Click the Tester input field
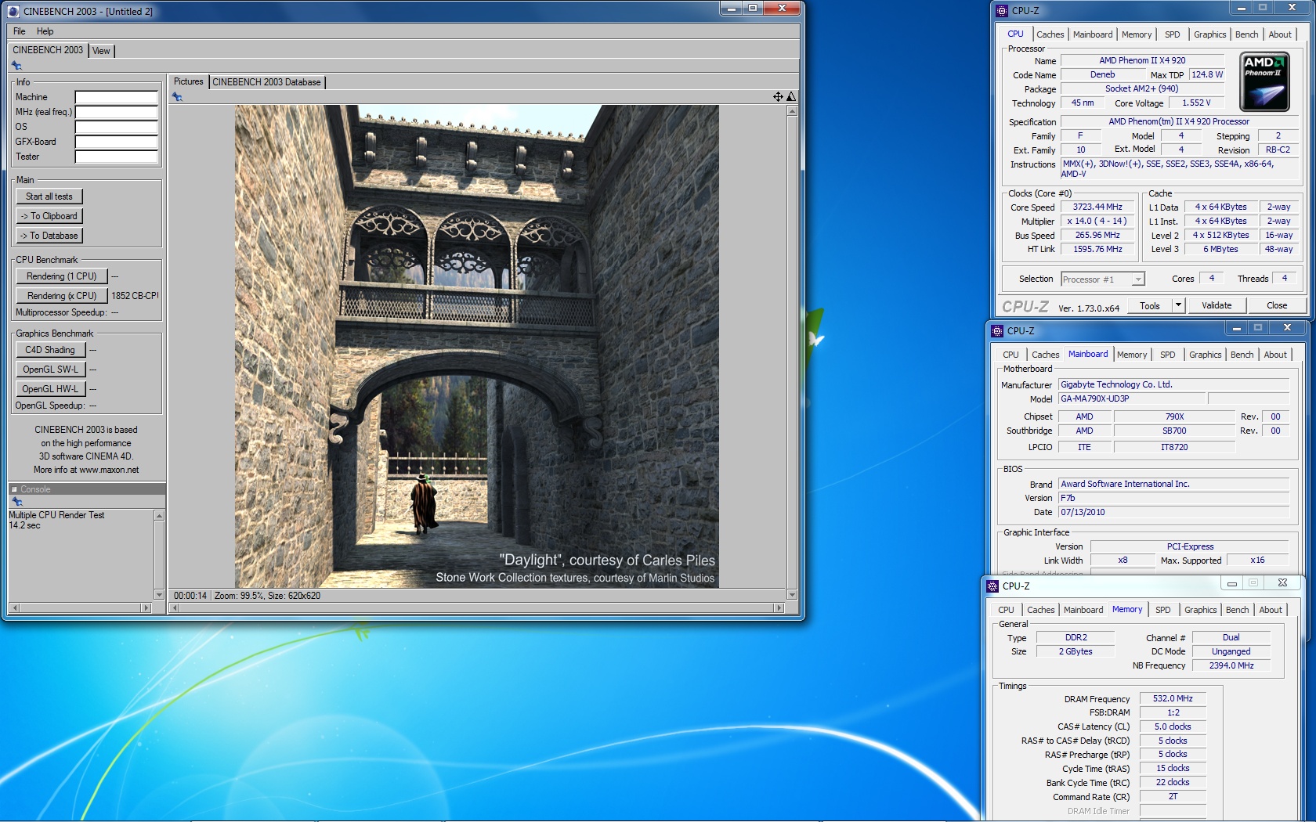 116,157
